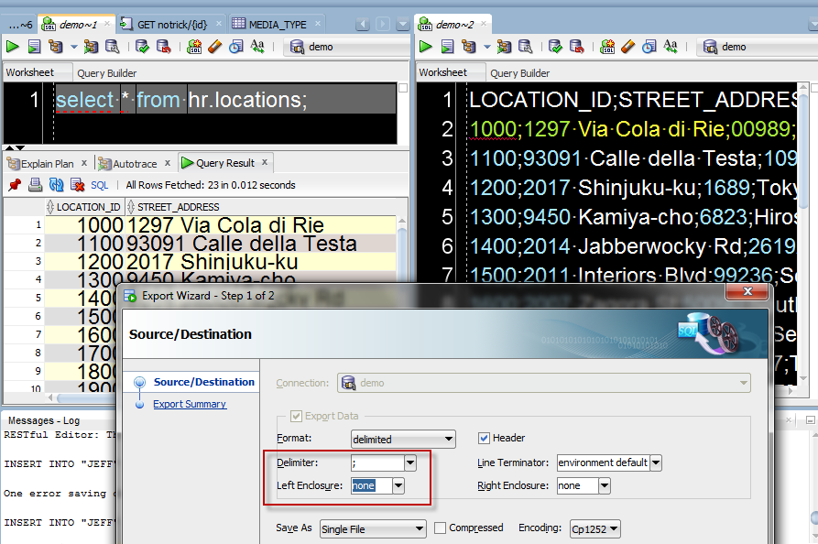
Task: Open the Save As dropdown showing Single File
Action: coord(373,528)
